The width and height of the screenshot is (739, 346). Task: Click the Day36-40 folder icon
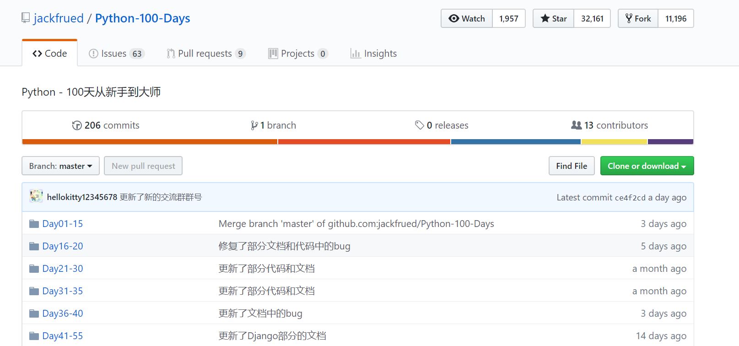(x=34, y=314)
